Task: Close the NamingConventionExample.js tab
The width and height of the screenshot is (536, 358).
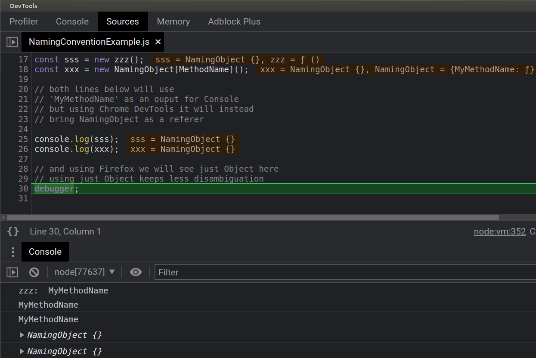Action: (158, 41)
